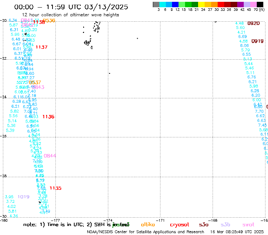Viewport: 268px width, 235px height.
Task: Click the altika time label '0537'
Action: pos(35,82)
